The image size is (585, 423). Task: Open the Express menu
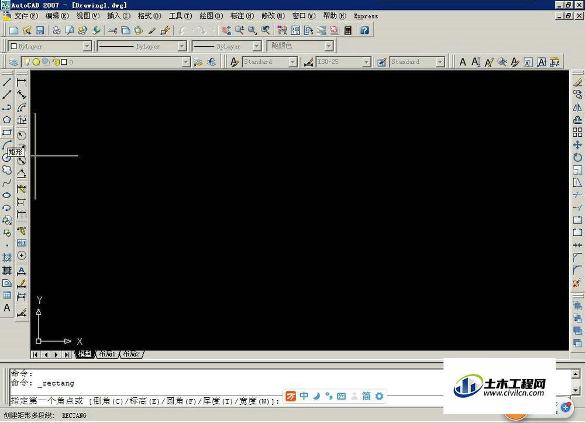coord(366,16)
